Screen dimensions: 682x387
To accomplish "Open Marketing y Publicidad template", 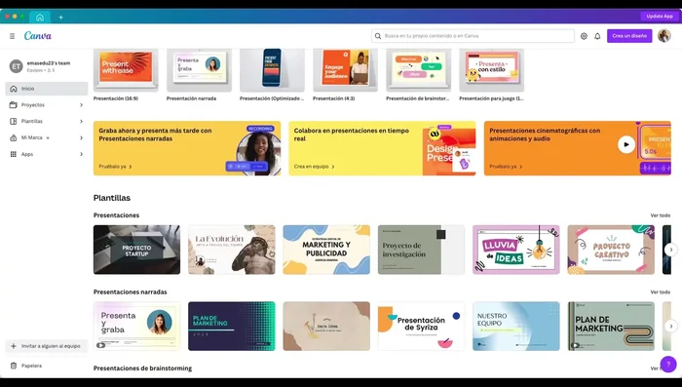I will [326, 250].
